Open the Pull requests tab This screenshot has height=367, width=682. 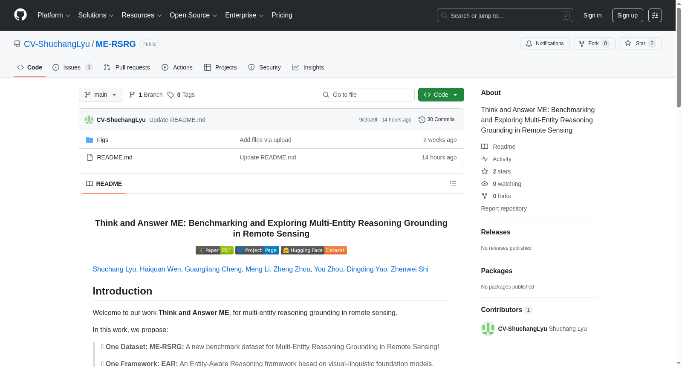coord(127,67)
